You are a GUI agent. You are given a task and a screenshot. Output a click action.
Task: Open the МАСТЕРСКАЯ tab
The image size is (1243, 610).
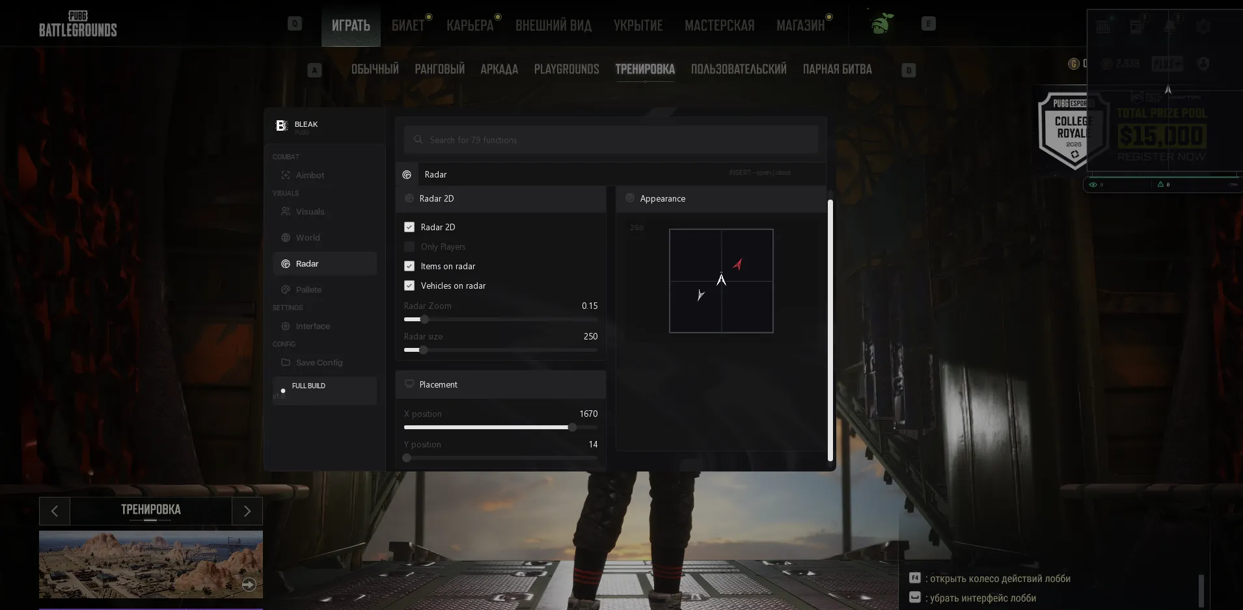[x=720, y=25]
